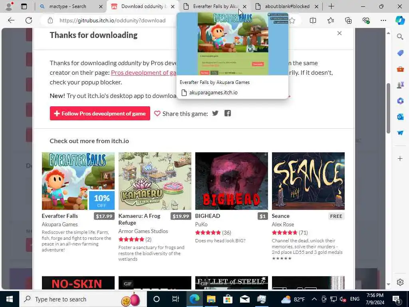This screenshot has height=307, width=409.
Task: Share game on Facebook icon
Action: pos(227,113)
